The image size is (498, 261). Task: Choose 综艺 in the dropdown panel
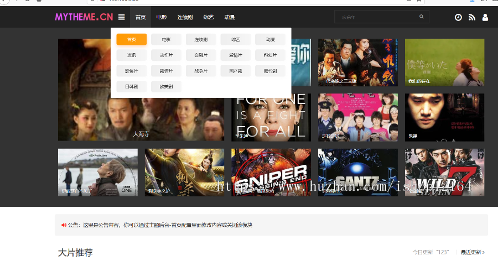235,39
